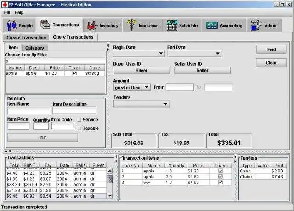The height and width of the screenshot is (211, 294).
Task: Click the Name column header in filter table
Action: (x=15, y=68)
